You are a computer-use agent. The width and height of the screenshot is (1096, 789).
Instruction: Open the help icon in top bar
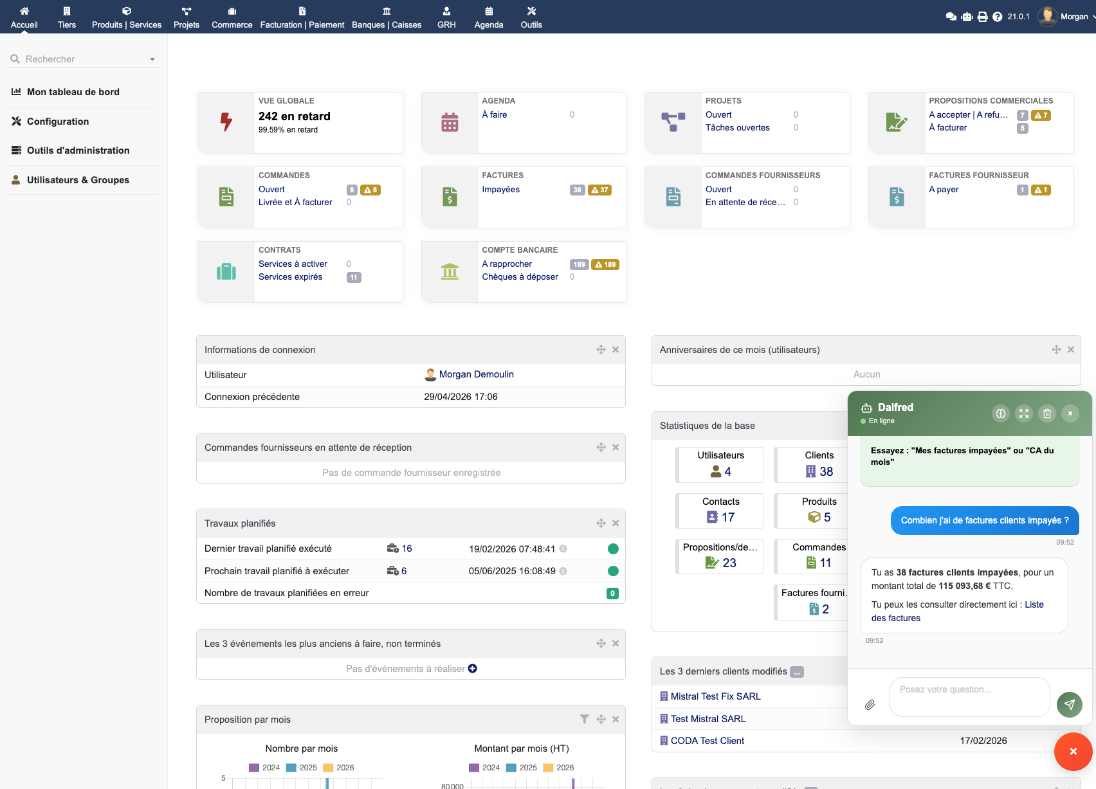997,17
